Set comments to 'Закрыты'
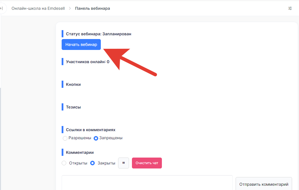Screen dimensions: 299x190 92,163
